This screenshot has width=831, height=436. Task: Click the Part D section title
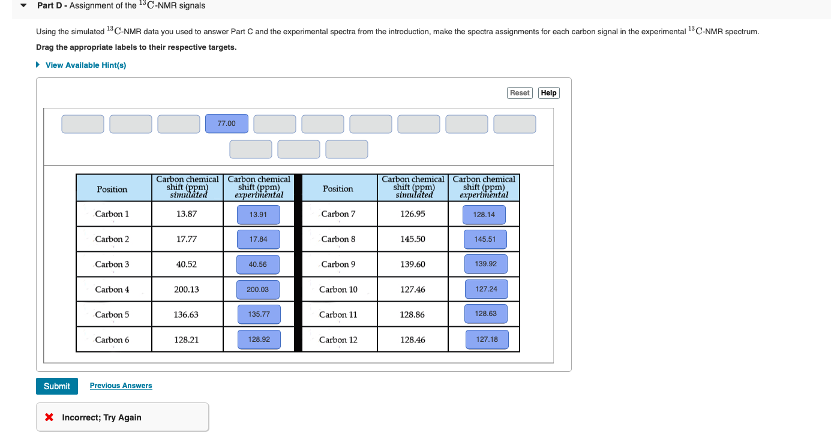coord(121,5)
